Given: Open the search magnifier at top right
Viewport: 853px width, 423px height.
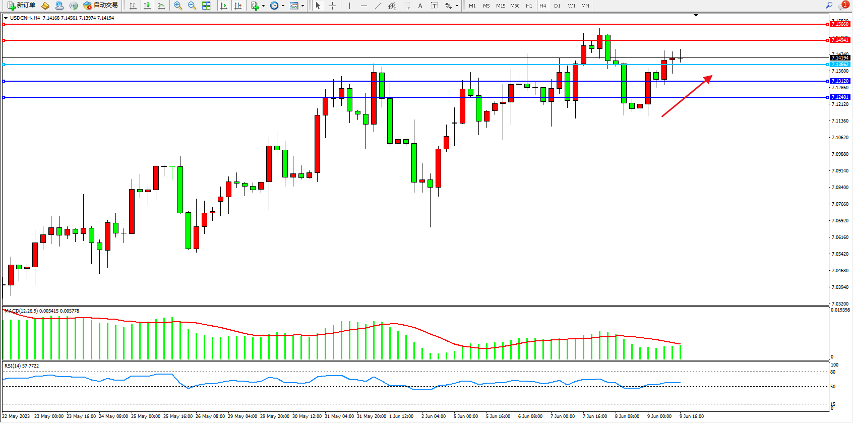Looking at the screenshot, I should point(829,6).
